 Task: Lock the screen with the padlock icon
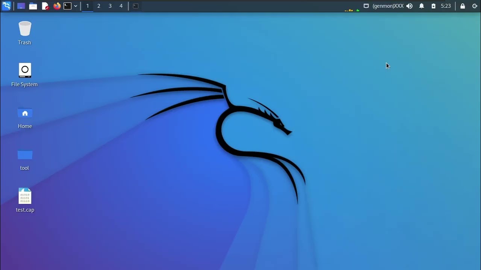463,6
